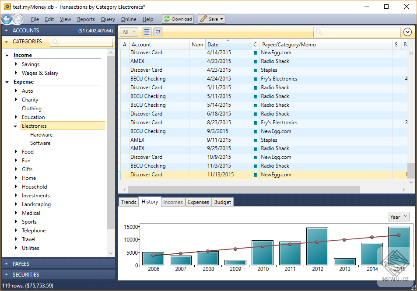Switch to the Budget tab
The image size is (417, 291).
222,202
